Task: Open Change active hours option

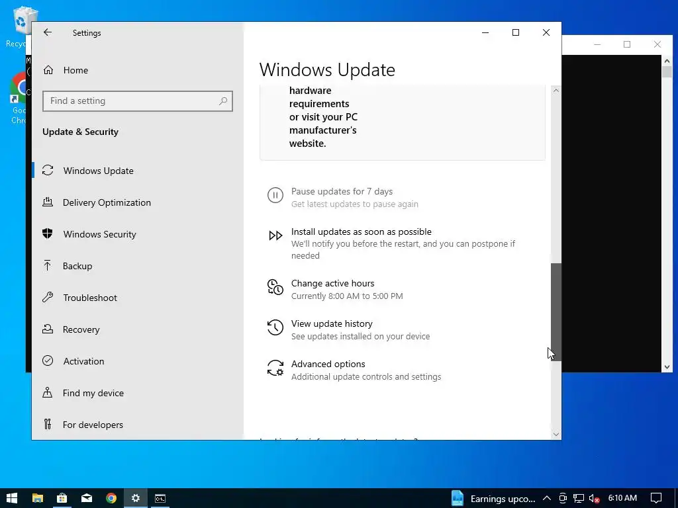Action: [x=332, y=283]
